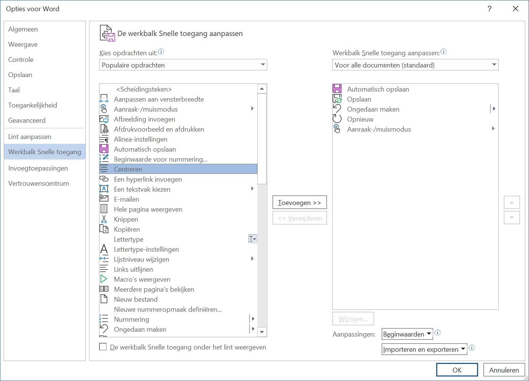
Task: Open the help question mark in the title bar
Action: [490, 9]
